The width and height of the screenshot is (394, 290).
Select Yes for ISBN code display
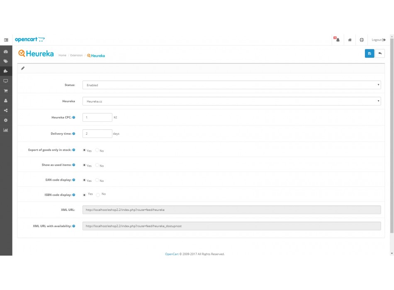coord(84,195)
